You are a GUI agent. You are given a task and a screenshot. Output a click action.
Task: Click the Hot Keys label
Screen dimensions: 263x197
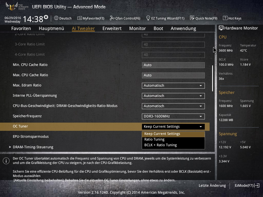tap(235, 18)
